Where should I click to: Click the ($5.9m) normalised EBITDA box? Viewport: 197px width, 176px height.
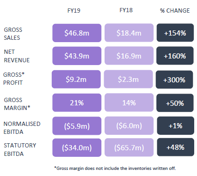pos(77,126)
